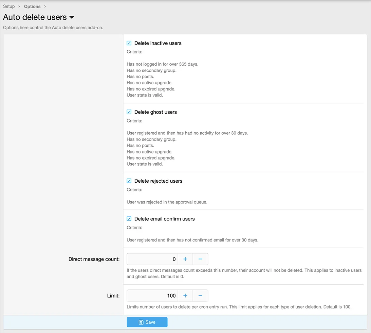Click 'has not confirmed email for over 30 days' line
Viewport: 371px width, 333px height.
click(192, 240)
